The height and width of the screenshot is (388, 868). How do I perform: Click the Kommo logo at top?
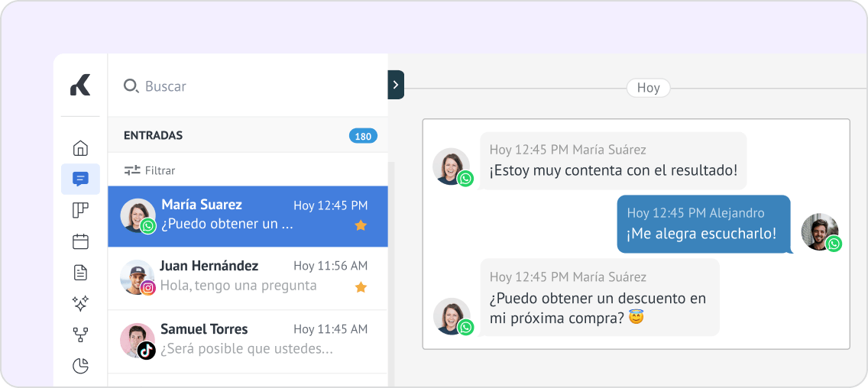80,85
